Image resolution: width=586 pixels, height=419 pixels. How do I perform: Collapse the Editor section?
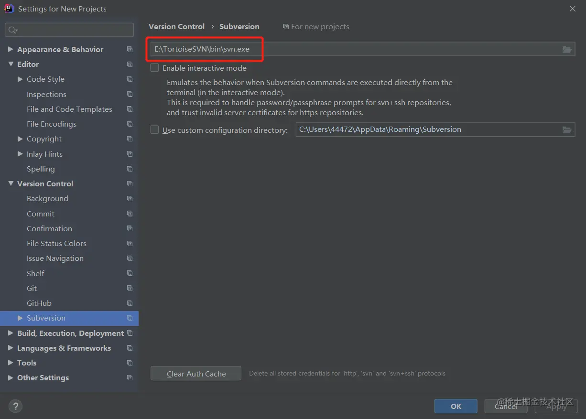pos(11,64)
